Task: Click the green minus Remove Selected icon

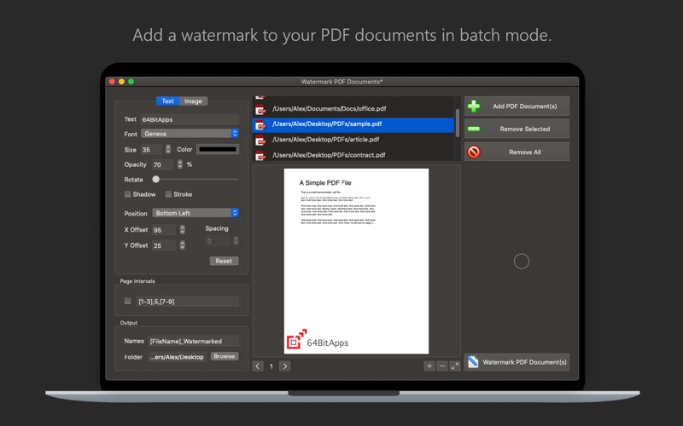Action: [474, 130]
